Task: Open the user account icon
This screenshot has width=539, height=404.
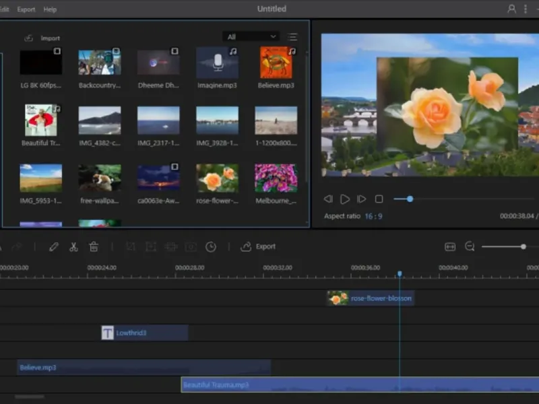Action: 512,9
